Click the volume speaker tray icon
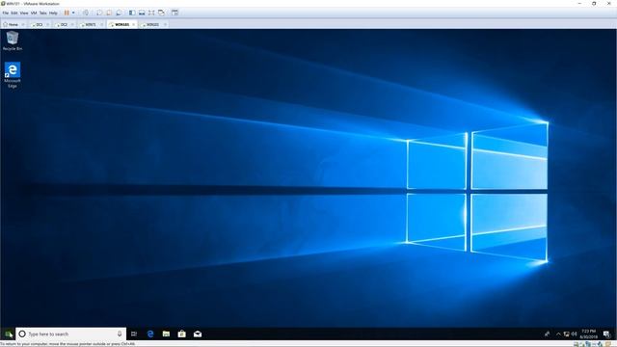617x347 pixels. (x=575, y=334)
